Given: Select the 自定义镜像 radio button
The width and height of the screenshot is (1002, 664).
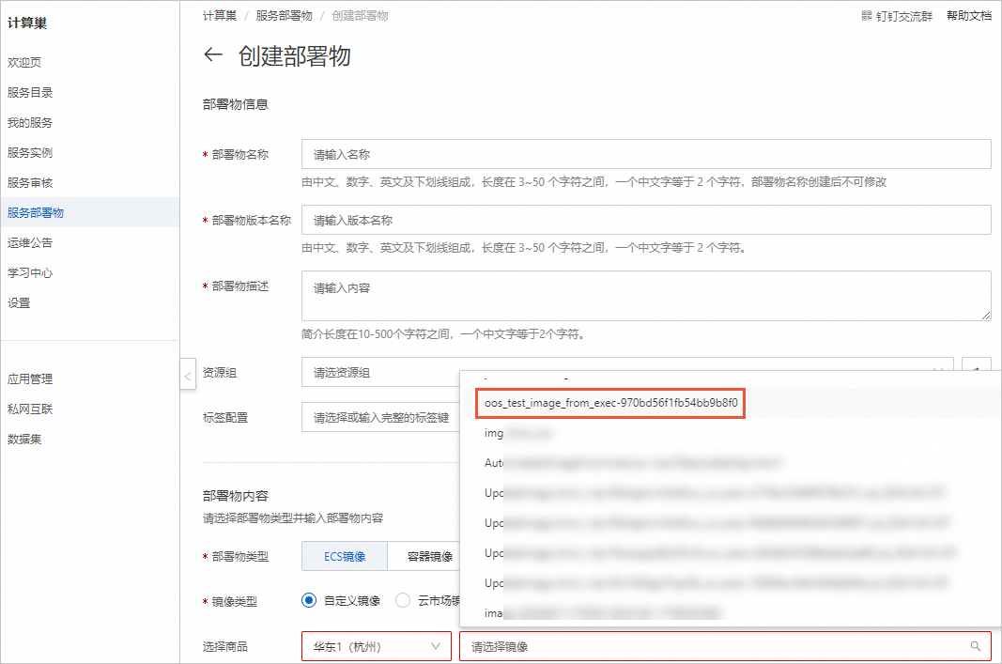Looking at the screenshot, I should tap(309, 600).
